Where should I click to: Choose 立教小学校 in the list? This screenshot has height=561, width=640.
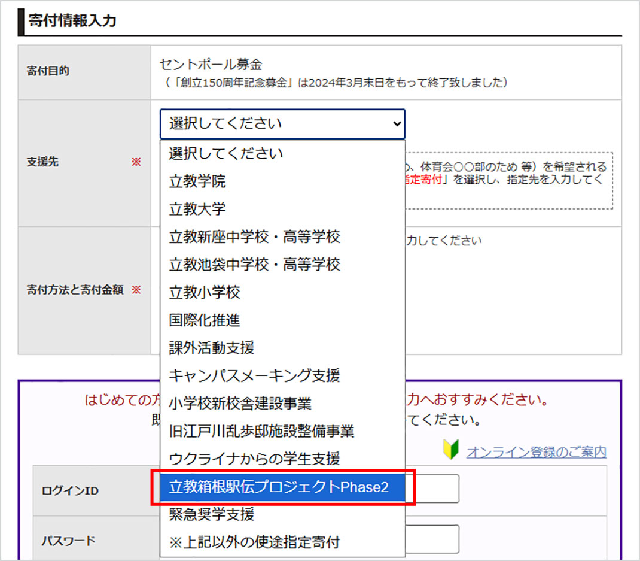(x=205, y=292)
